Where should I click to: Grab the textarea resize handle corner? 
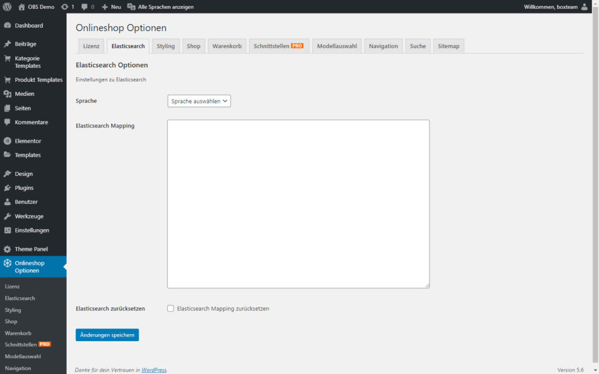click(427, 286)
